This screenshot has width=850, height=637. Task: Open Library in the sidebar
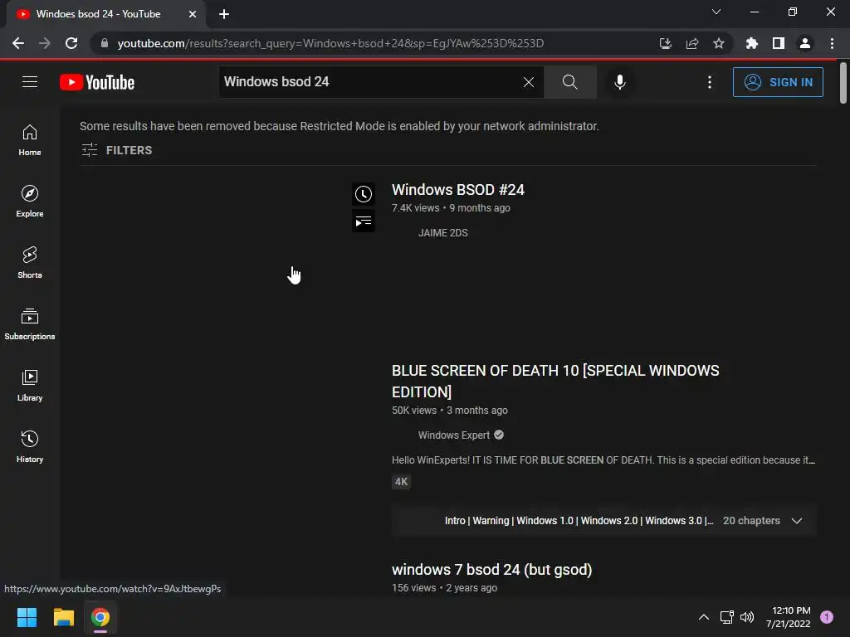click(30, 385)
